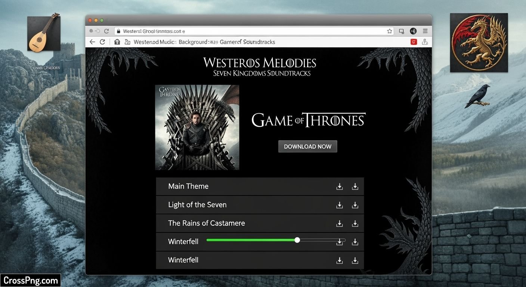Click the cast screen icon beside the star
Image resolution: width=526 pixels, height=287 pixels.
pos(402,31)
